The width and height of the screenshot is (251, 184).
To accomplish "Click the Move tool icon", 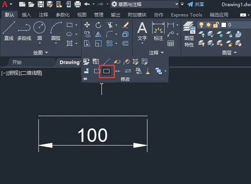I will (87, 25).
